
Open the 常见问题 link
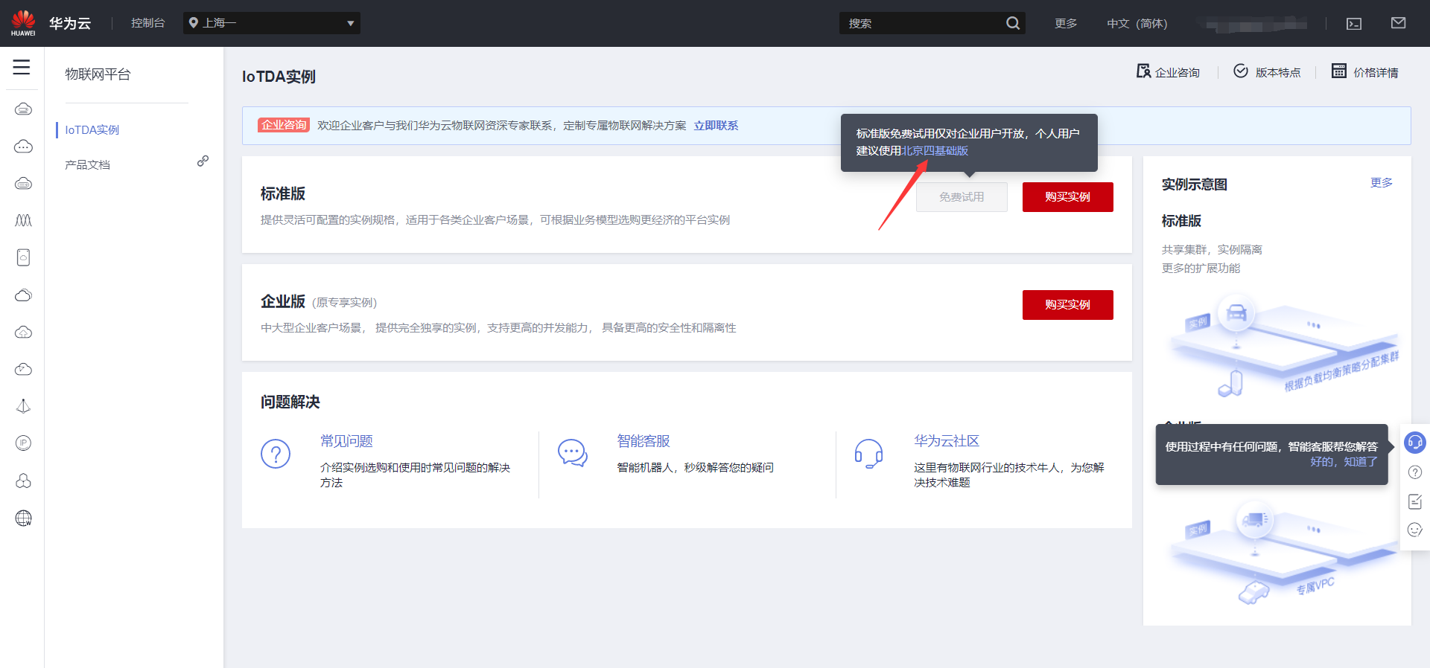point(346,441)
